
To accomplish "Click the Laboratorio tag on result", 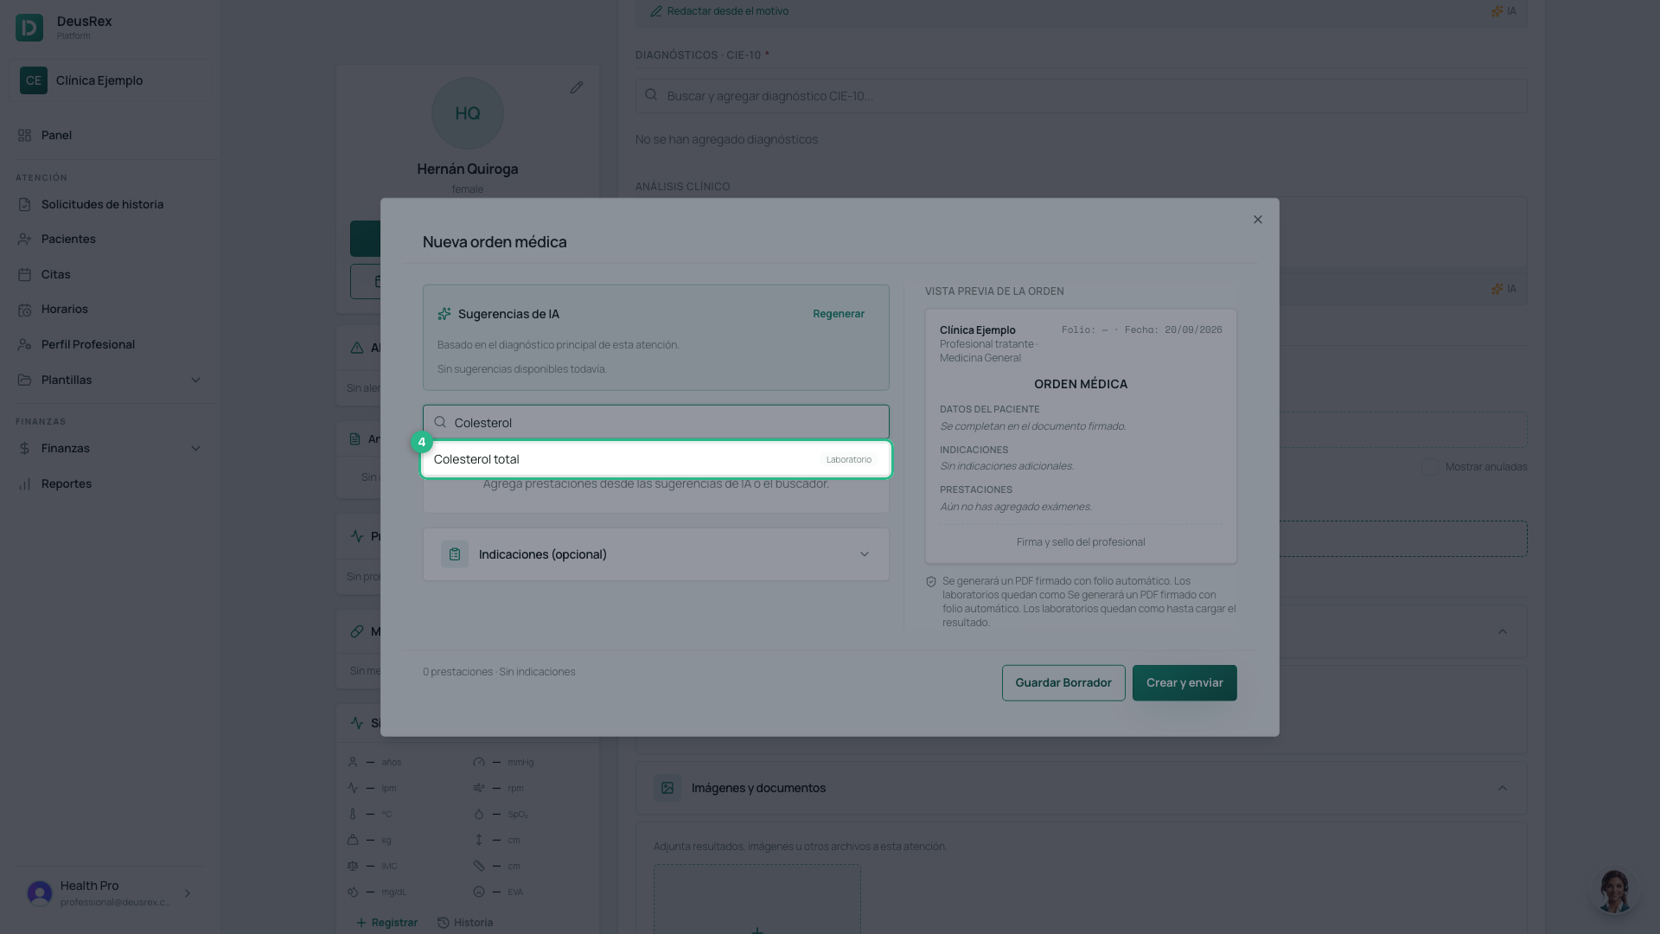I will click(848, 459).
